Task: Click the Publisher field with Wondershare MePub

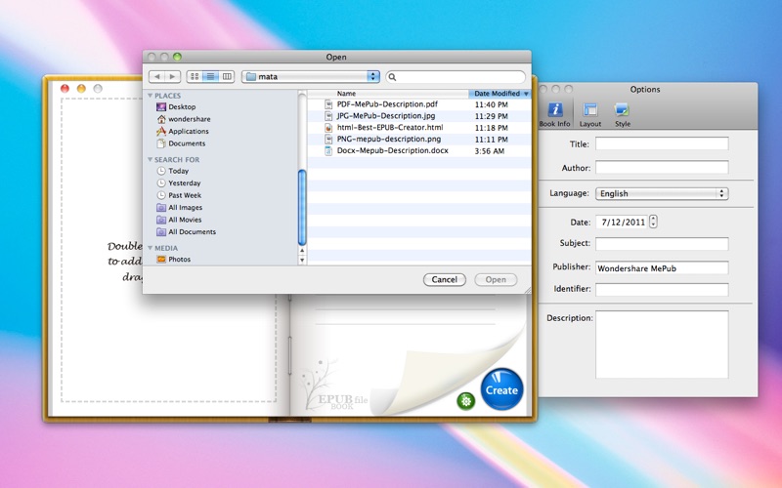Action: (x=662, y=267)
